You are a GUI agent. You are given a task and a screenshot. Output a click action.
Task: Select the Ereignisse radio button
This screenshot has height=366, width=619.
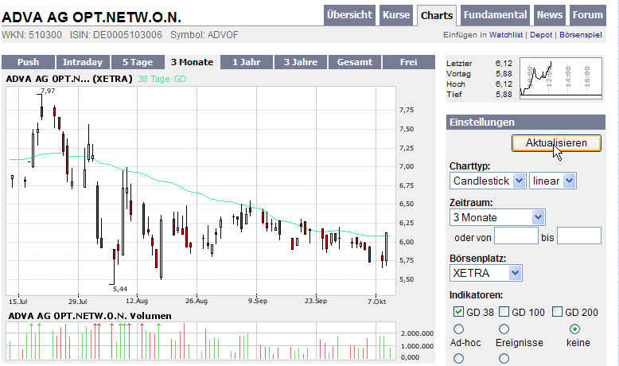coord(504,329)
